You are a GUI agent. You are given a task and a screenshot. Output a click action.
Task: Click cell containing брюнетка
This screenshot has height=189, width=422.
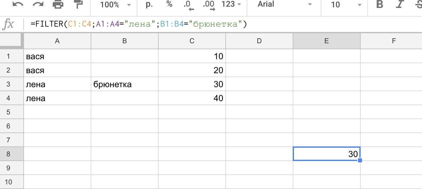(124, 85)
